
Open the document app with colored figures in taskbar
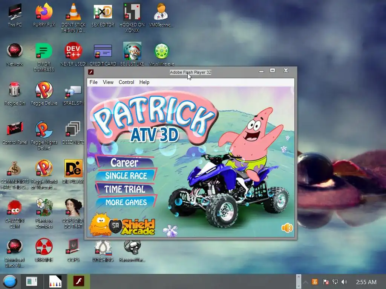[x=55, y=281]
